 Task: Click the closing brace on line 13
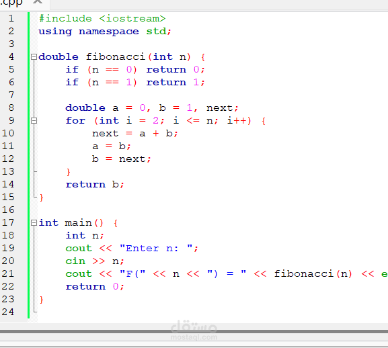point(69,172)
